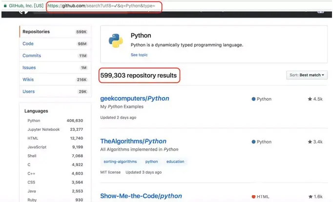Click the Python logo in topic card
Screen dimensions: 333x202
pos(116,40)
